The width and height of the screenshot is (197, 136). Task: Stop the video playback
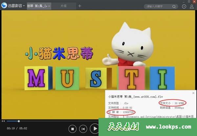point(73,128)
